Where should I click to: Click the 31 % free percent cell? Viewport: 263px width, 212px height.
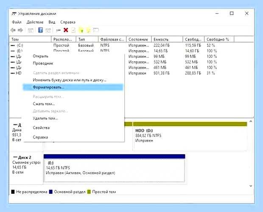(x=211, y=73)
